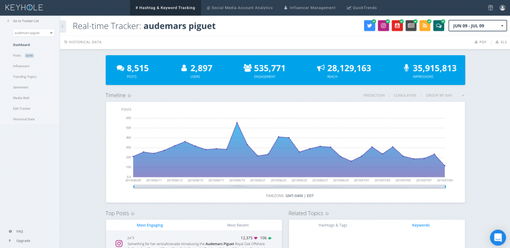Export dashboard as XLS
Image resolution: width=510 pixels, height=248 pixels.
click(x=501, y=42)
